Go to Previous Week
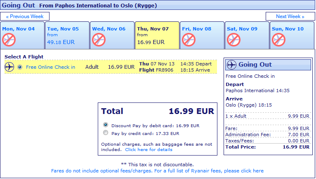Image resolution: width=316 pixels, height=179 pixels. (25, 16)
